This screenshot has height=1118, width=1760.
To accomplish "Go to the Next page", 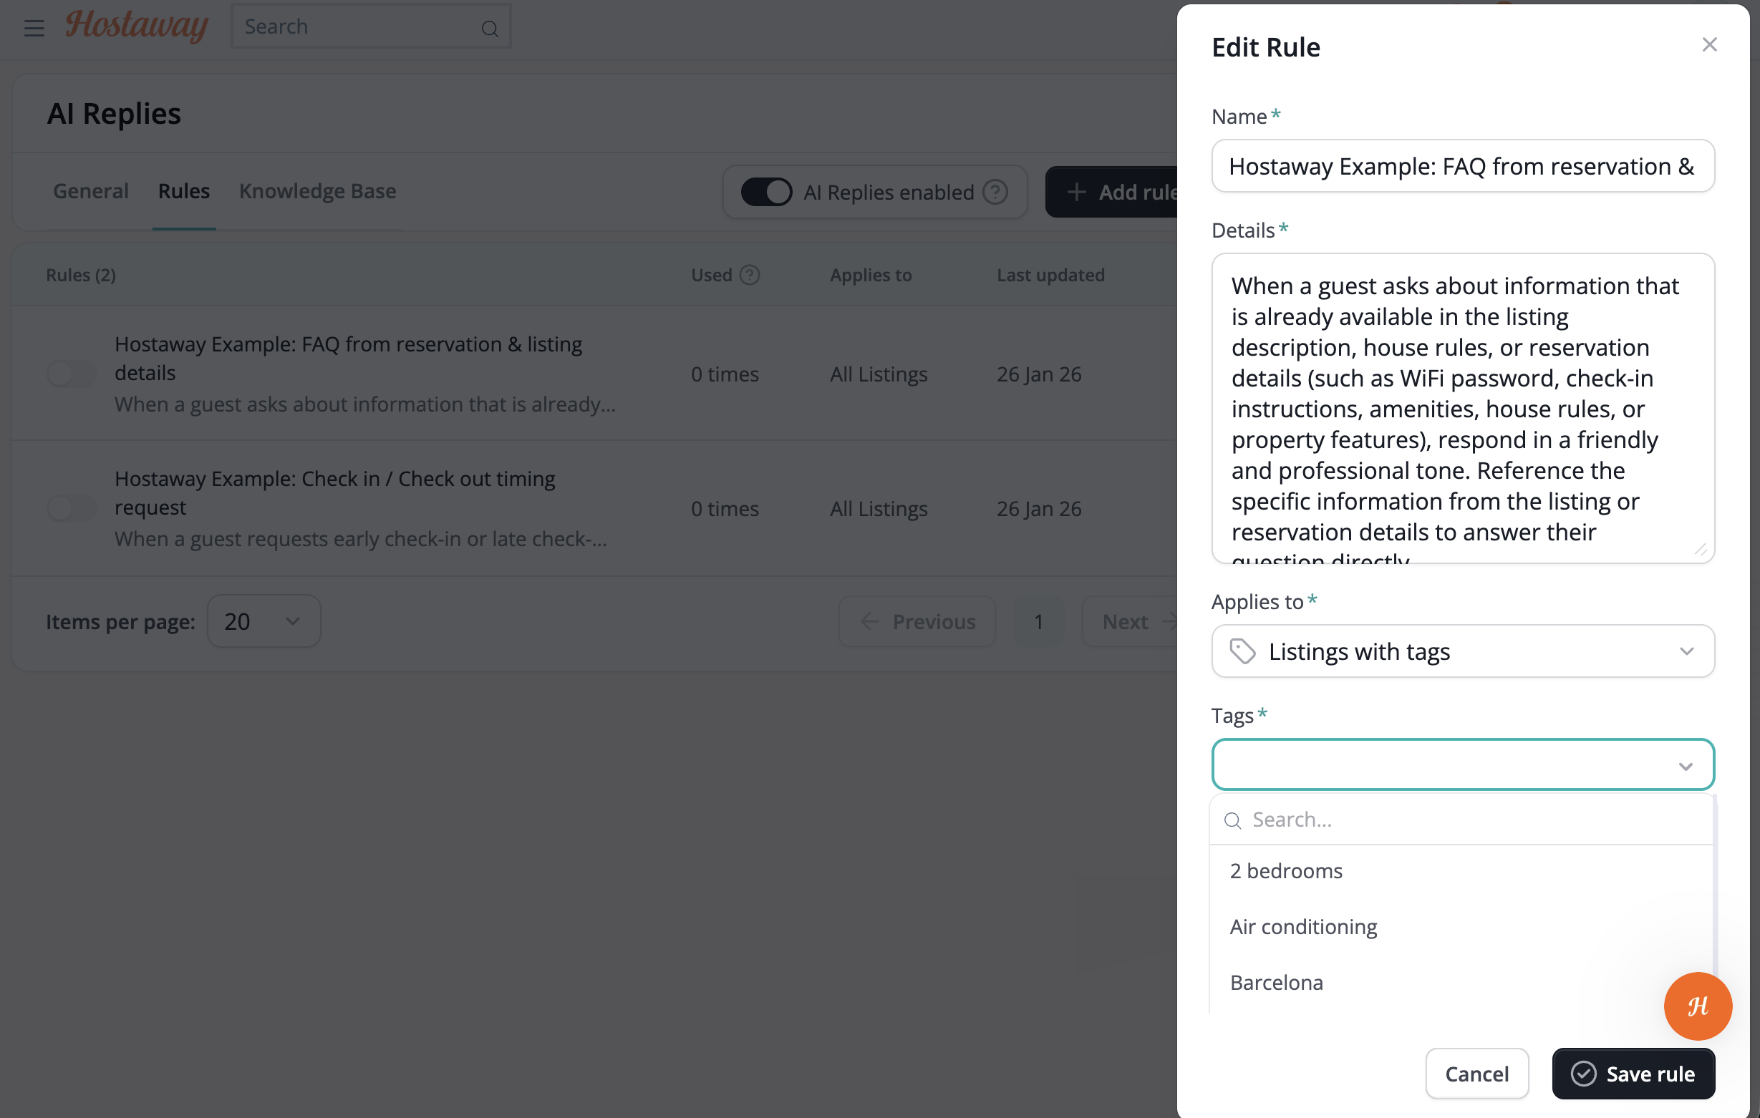I will point(1130,621).
